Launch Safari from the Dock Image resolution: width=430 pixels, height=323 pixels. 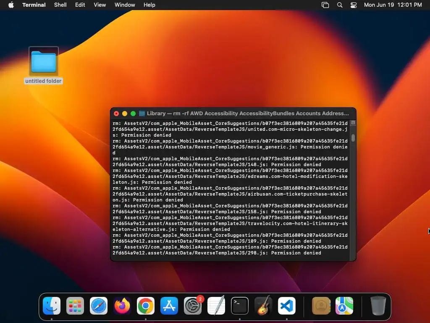point(99,306)
